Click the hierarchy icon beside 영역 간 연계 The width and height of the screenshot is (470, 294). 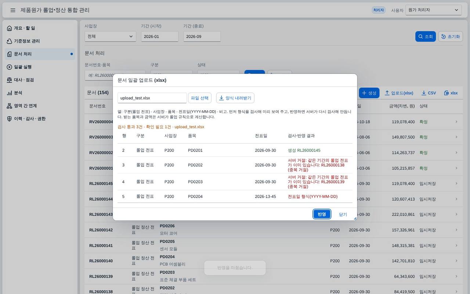[10, 106]
